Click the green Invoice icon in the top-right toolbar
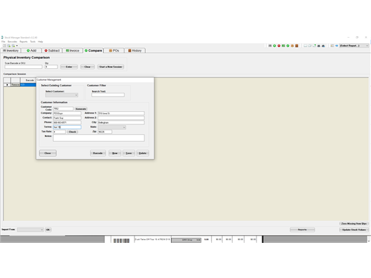This screenshot has height=278, width=371. (284, 46)
